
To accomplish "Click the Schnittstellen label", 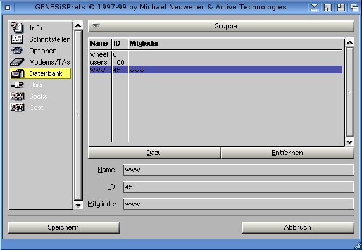I will (x=49, y=39).
